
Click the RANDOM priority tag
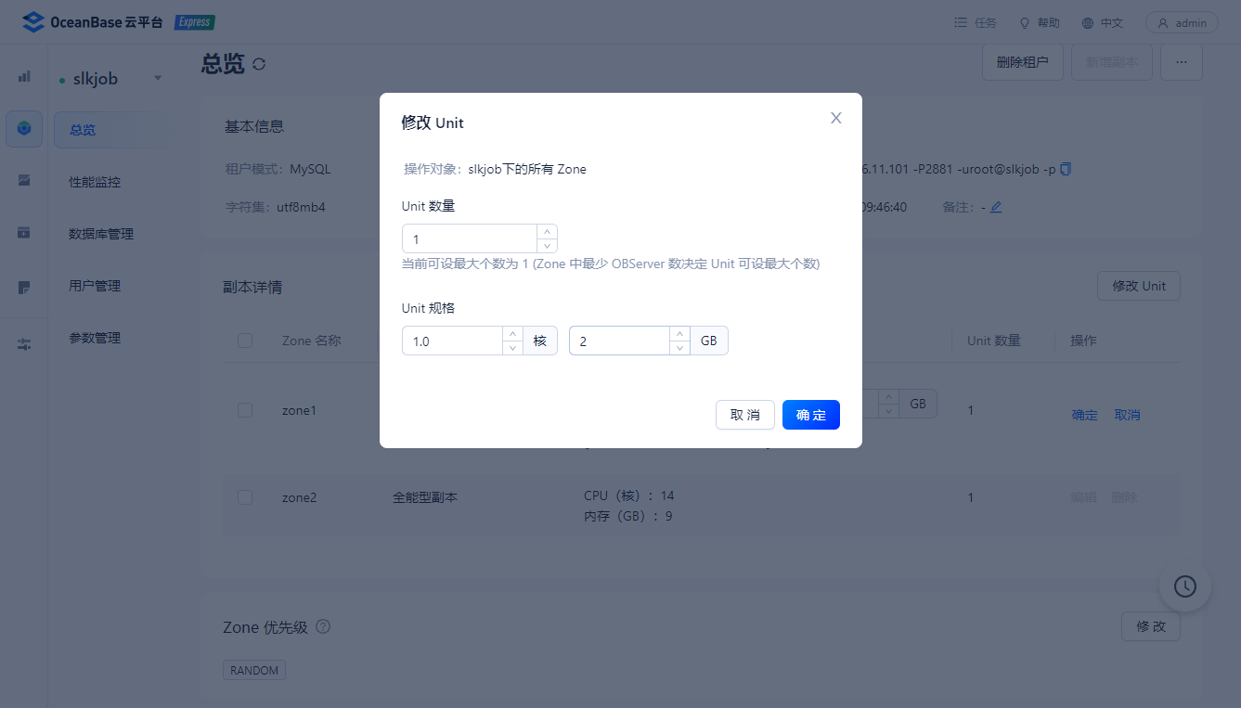click(x=254, y=670)
